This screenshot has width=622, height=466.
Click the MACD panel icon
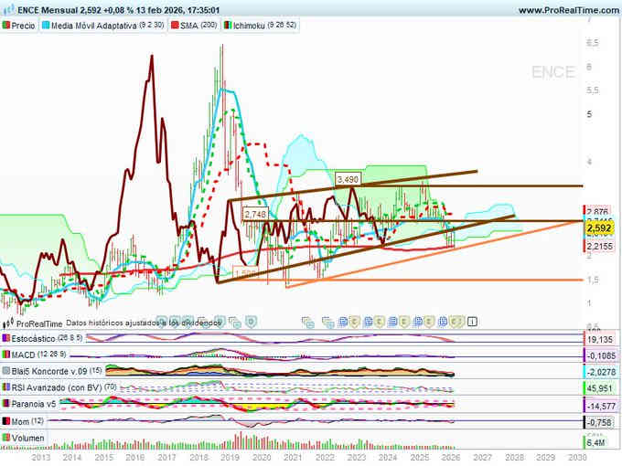6,355
